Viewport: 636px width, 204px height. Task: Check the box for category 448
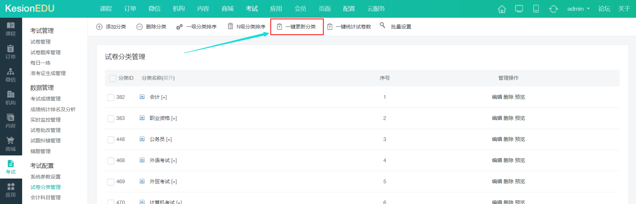click(x=111, y=140)
